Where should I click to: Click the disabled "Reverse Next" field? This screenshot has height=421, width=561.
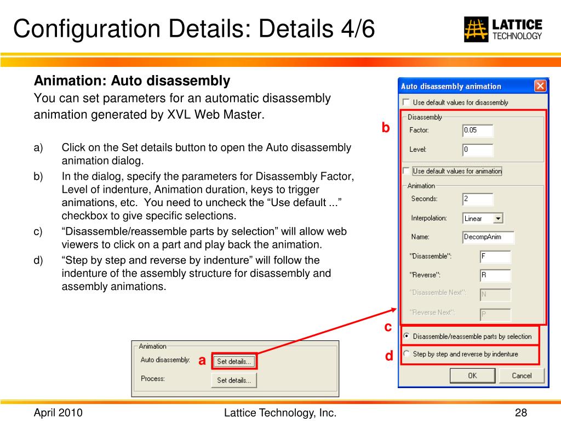495,314
